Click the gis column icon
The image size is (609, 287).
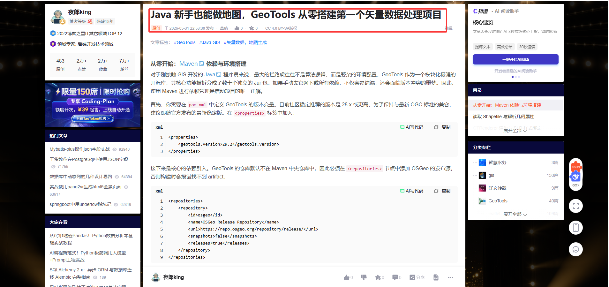[x=482, y=175]
